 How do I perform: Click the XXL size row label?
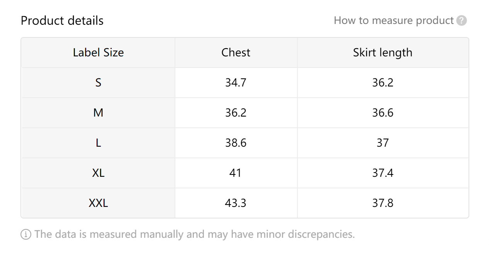click(98, 203)
